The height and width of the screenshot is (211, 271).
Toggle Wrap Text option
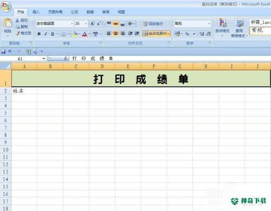(x=153, y=24)
